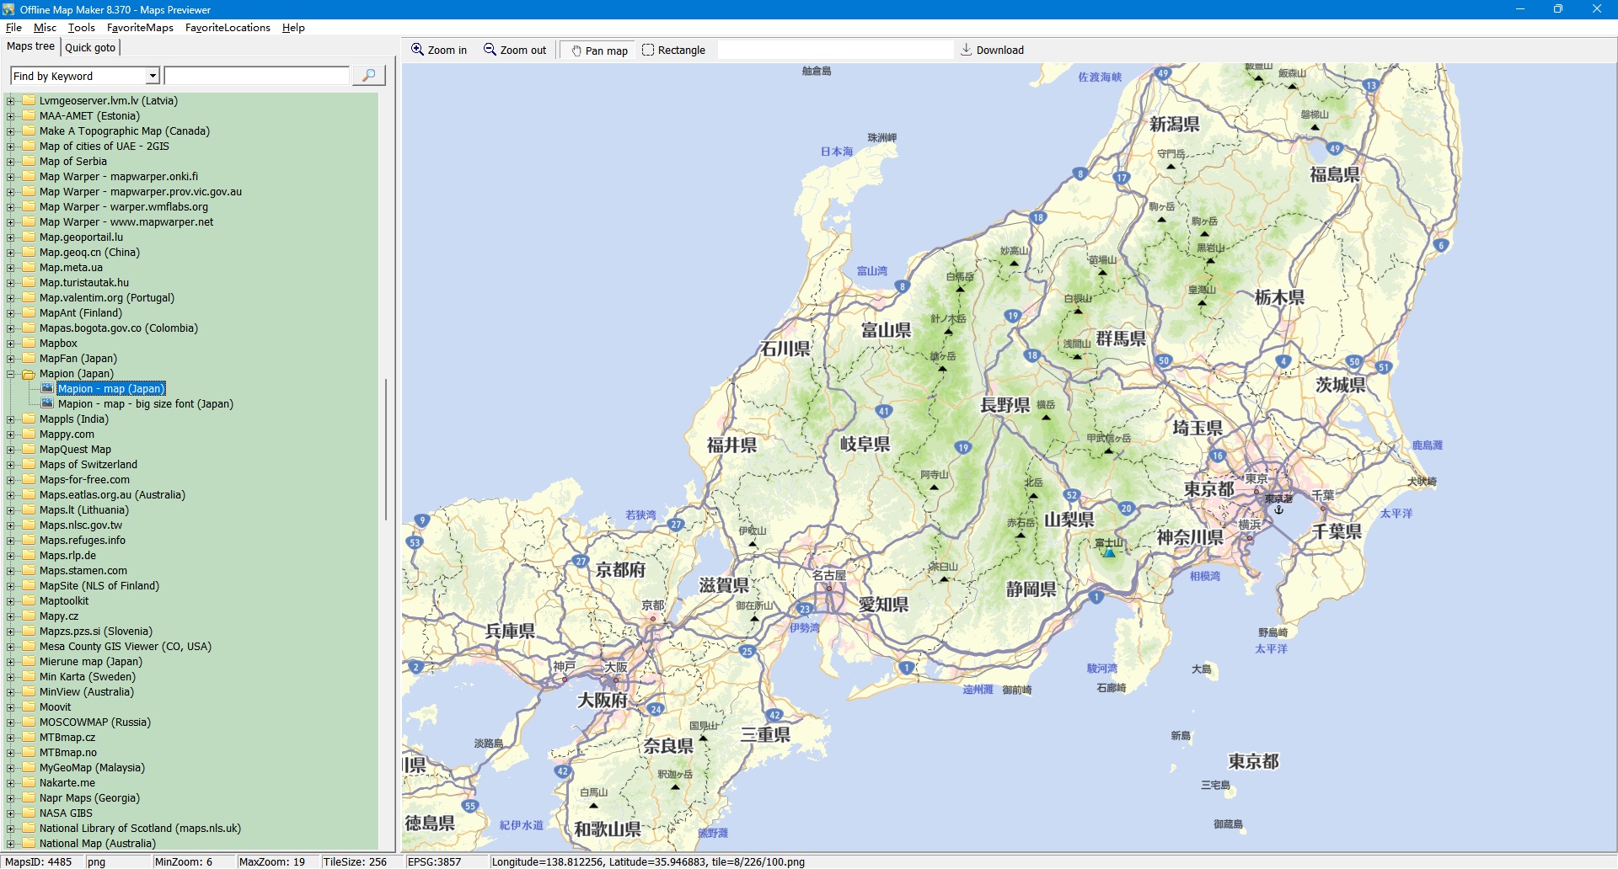The height and width of the screenshot is (869, 1618).
Task: Expand the NASA GIBS tree node
Action: (x=11, y=813)
